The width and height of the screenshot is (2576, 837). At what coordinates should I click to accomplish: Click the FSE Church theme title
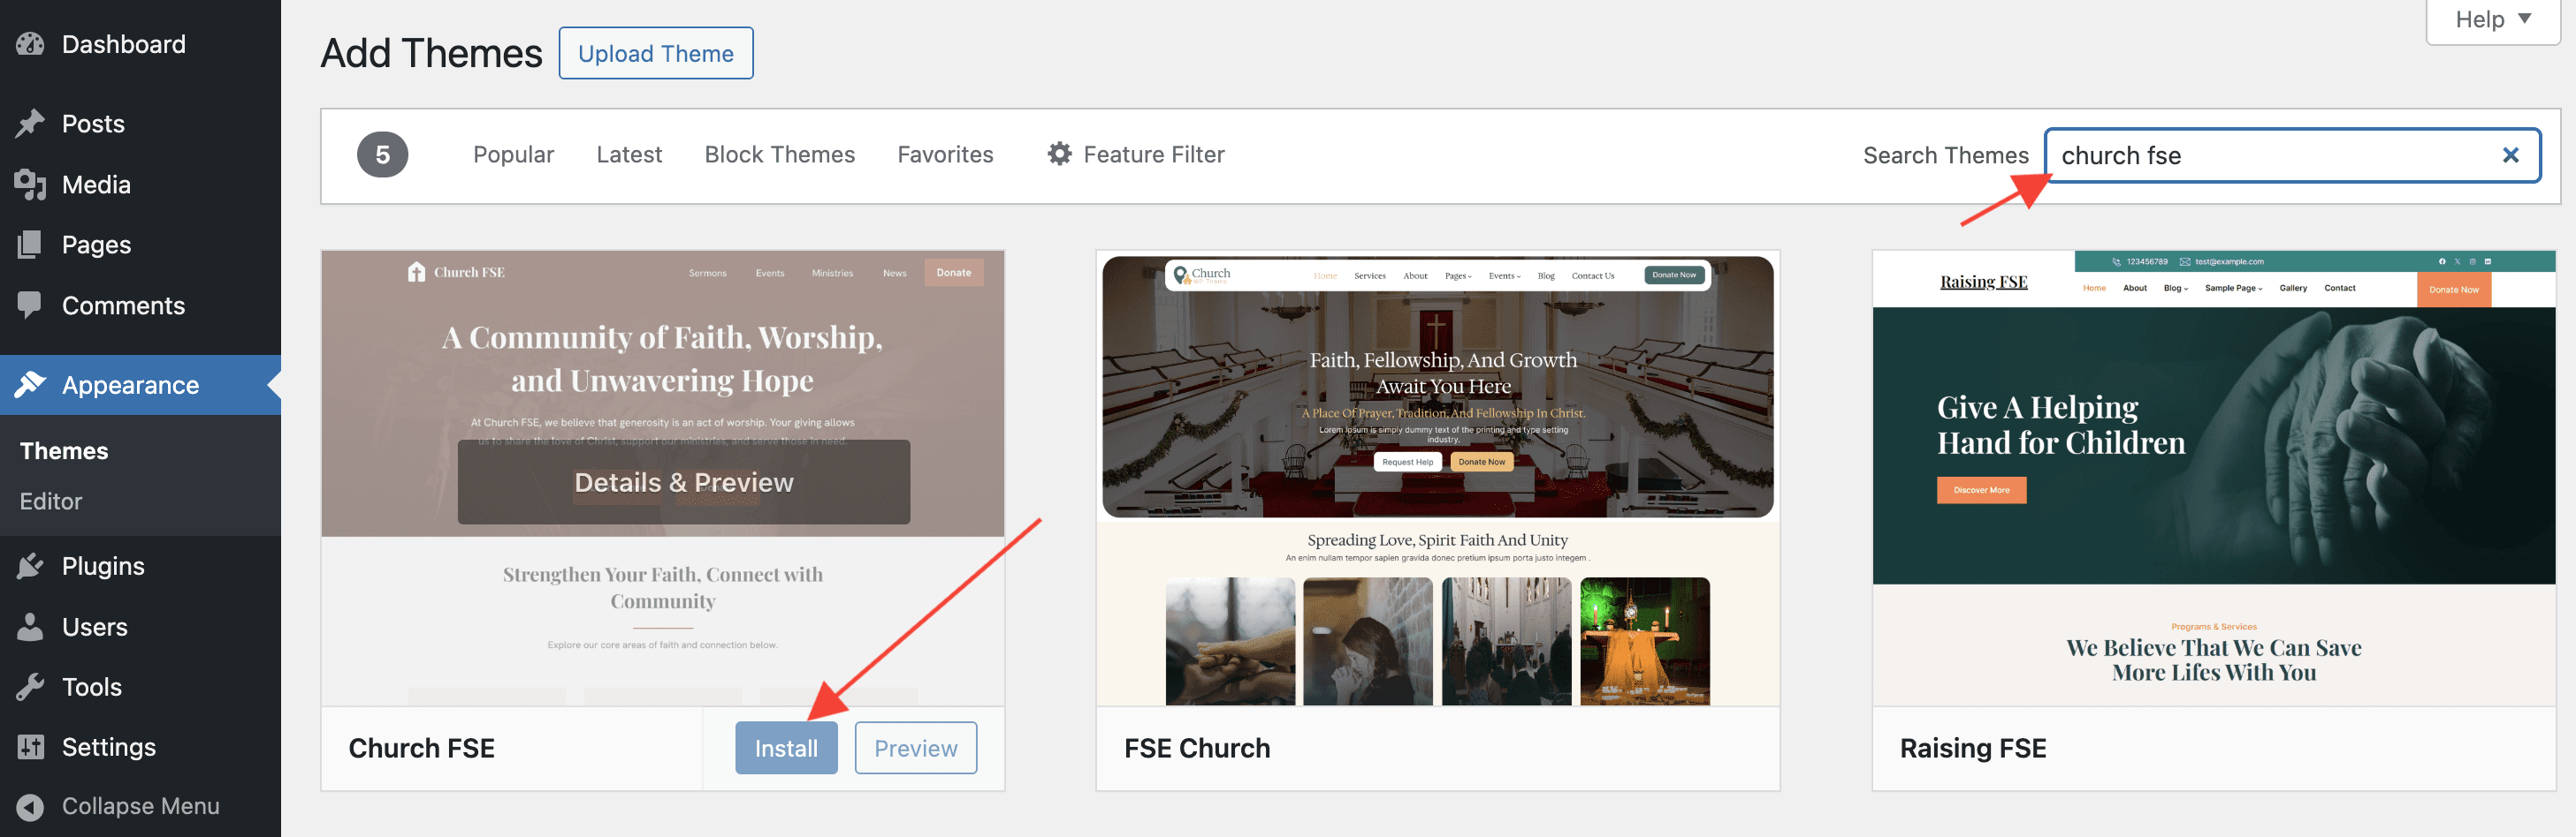(x=1197, y=748)
